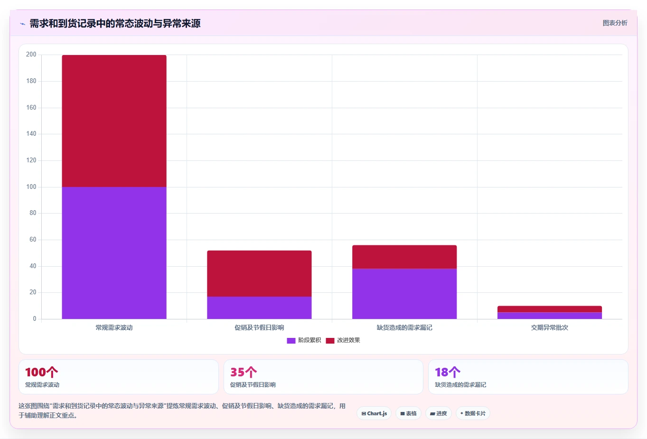Click the red 改进效果 legend swatch
Image resolution: width=647 pixels, height=439 pixels.
click(x=330, y=340)
